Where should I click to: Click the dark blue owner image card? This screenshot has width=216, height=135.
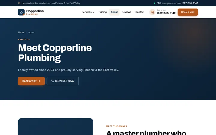click(x=55, y=127)
